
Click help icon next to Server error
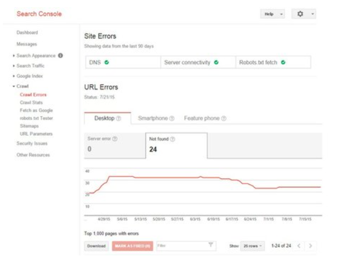[x=115, y=139]
